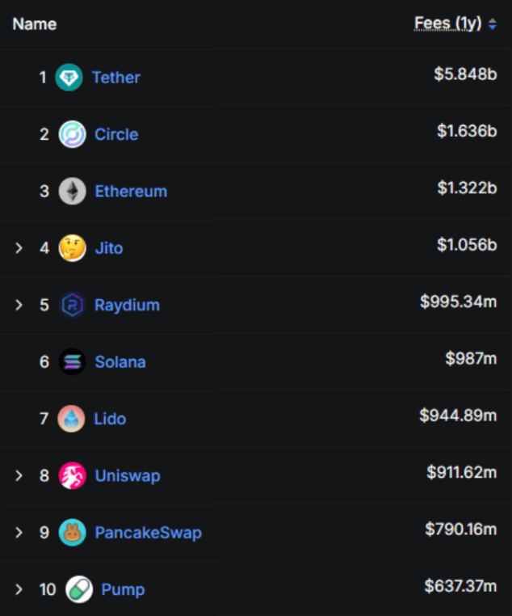512x616 pixels.
Task: Click the Solana logo icon
Action: tap(72, 361)
